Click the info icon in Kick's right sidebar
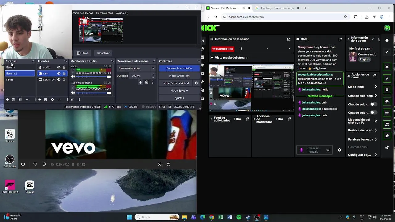395x222 pixels. tap(387, 40)
